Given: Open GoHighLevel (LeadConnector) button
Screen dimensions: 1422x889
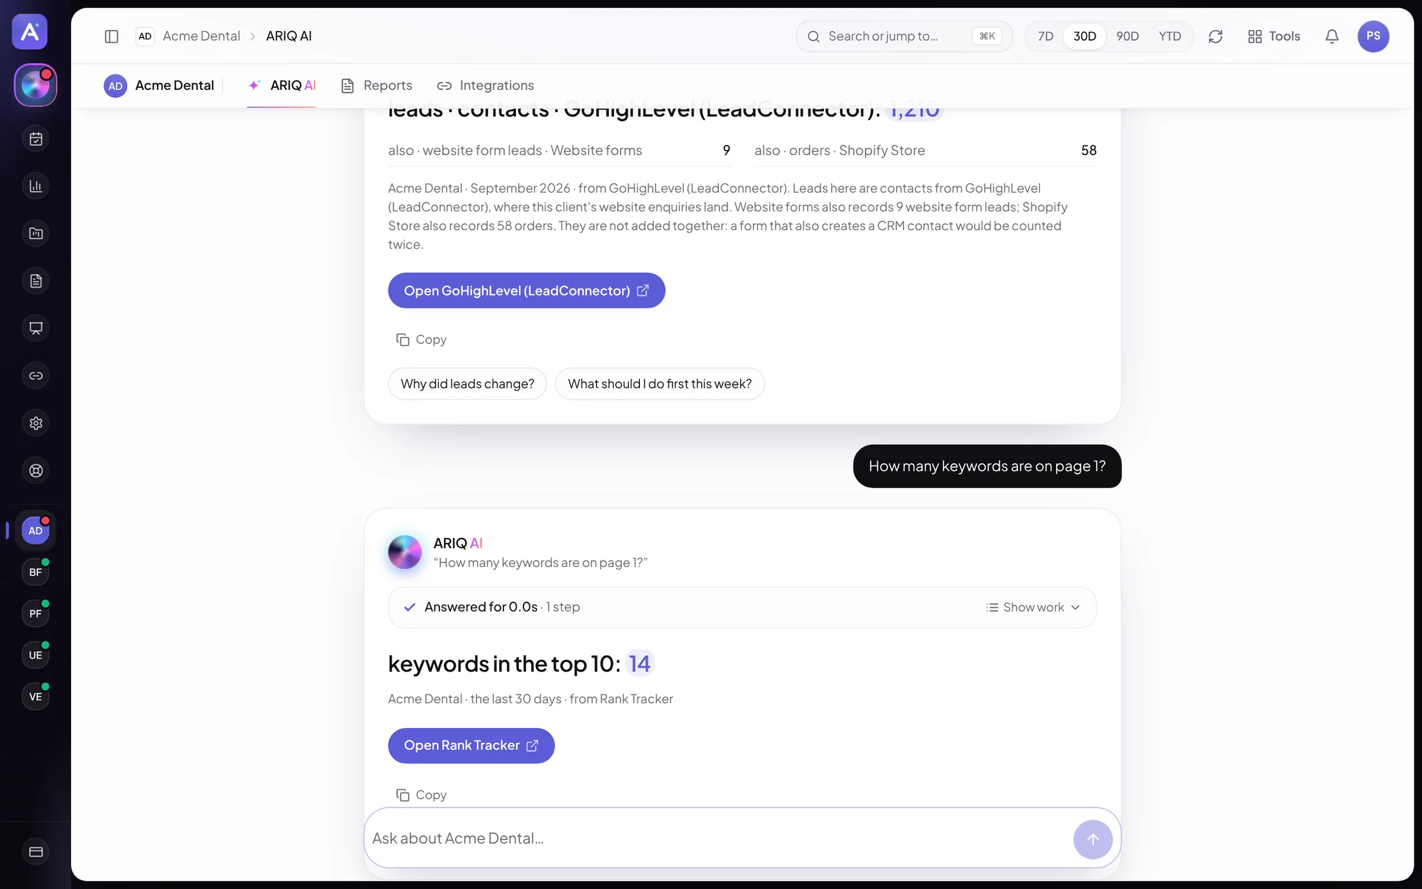Looking at the screenshot, I should point(526,290).
